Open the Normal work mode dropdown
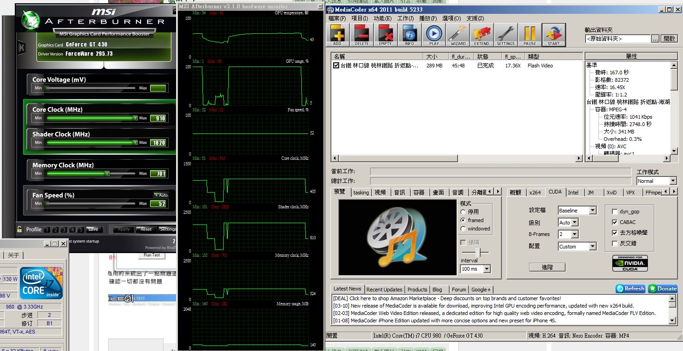This screenshot has width=683, height=351. click(657, 181)
